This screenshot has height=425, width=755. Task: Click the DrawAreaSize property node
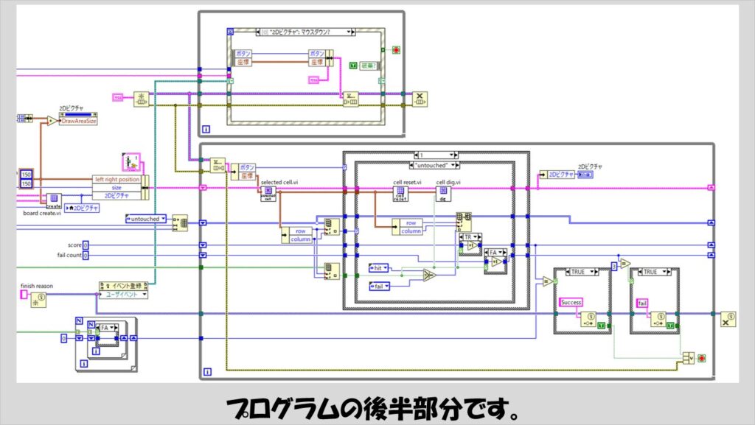coord(78,121)
